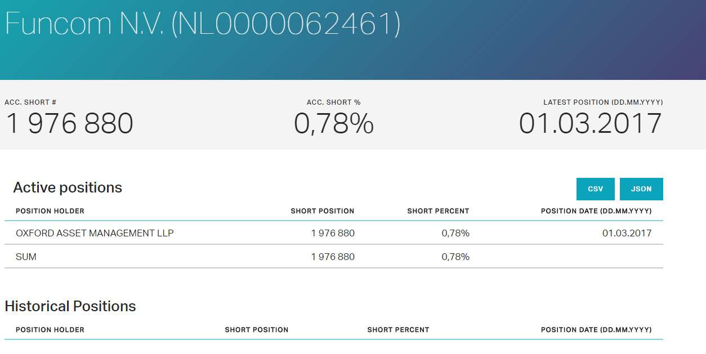Viewport: 706px width, 354px height.
Task: Click the POSITION DATE header in Active positions
Action: pos(596,211)
